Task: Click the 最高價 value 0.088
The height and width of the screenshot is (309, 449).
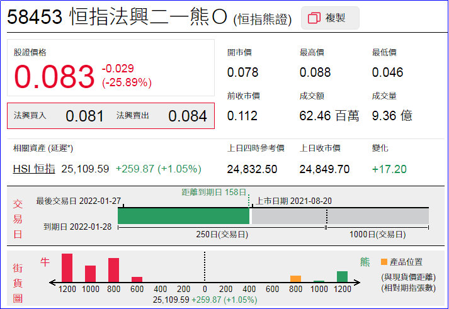Action: pyautogui.click(x=315, y=72)
